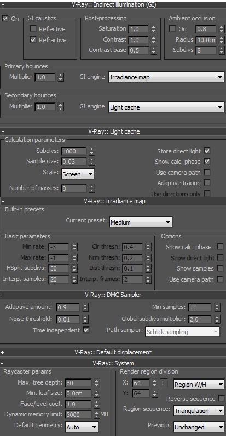Enable Irradiance map Show calc. phase
This screenshot has width=226, height=436.
point(220,247)
